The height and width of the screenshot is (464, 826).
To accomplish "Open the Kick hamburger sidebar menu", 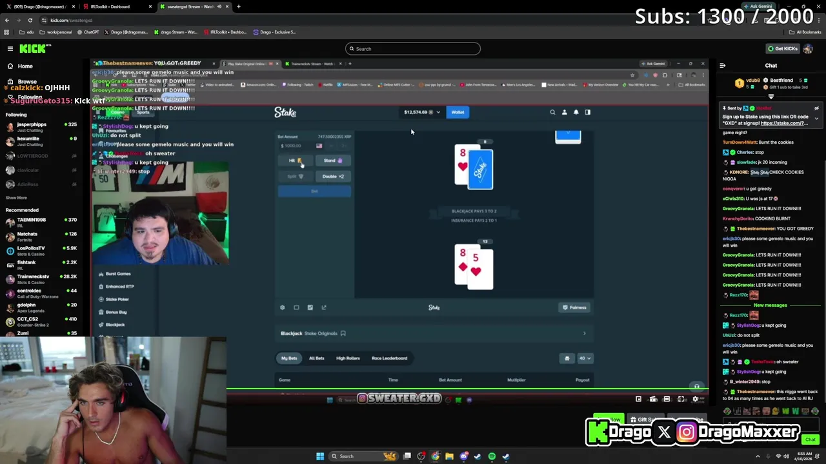I will tap(10, 48).
